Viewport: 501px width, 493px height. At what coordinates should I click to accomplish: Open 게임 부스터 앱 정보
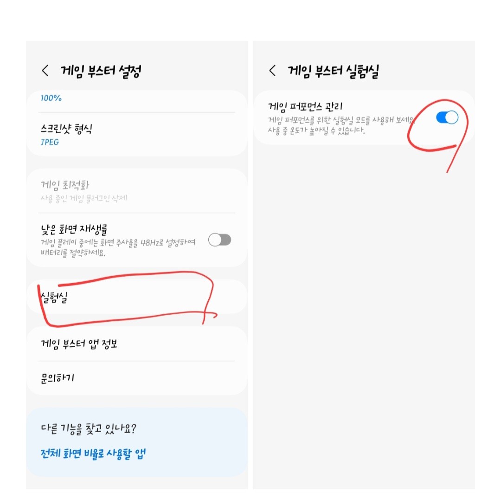(137, 344)
